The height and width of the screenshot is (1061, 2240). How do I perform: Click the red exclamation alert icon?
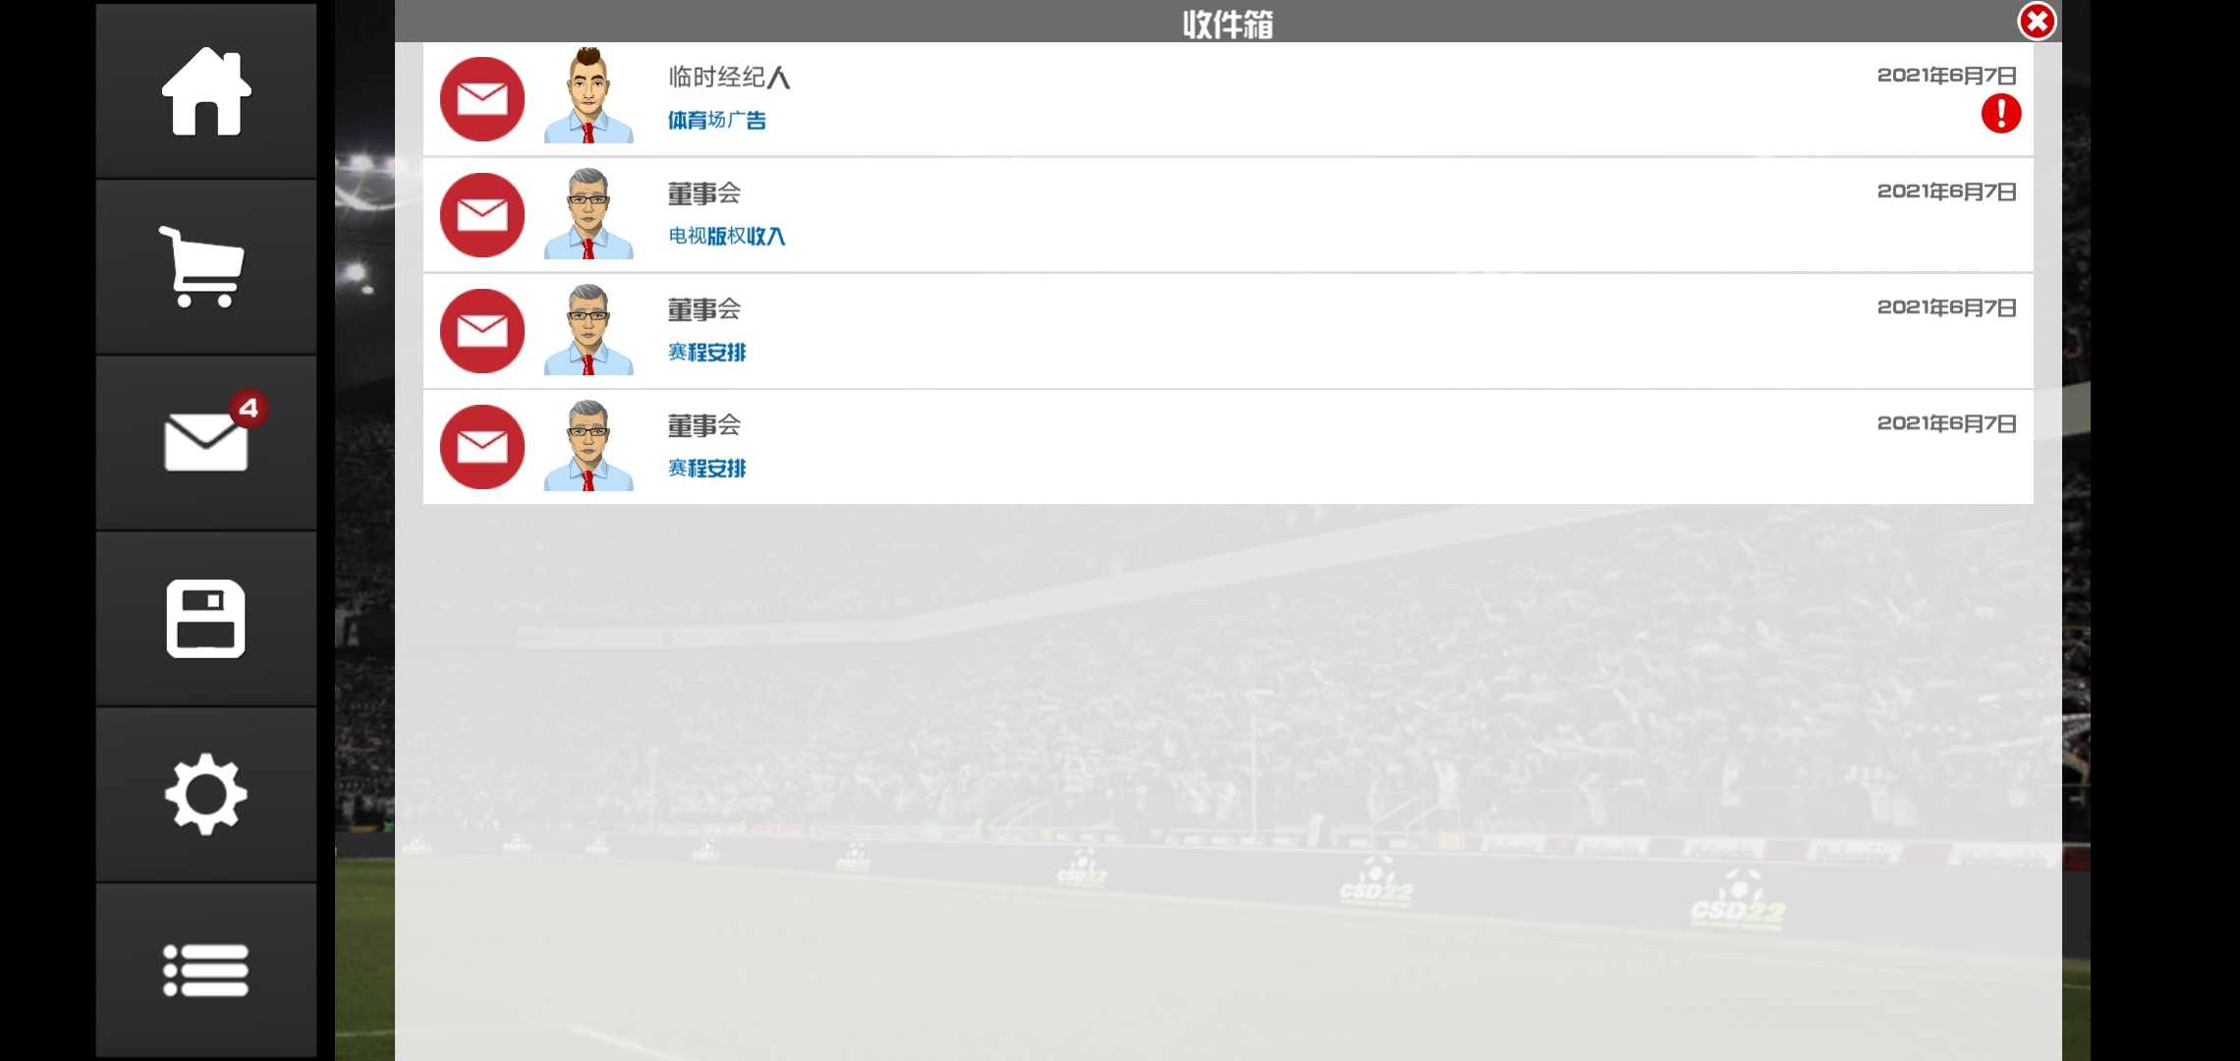2001,114
